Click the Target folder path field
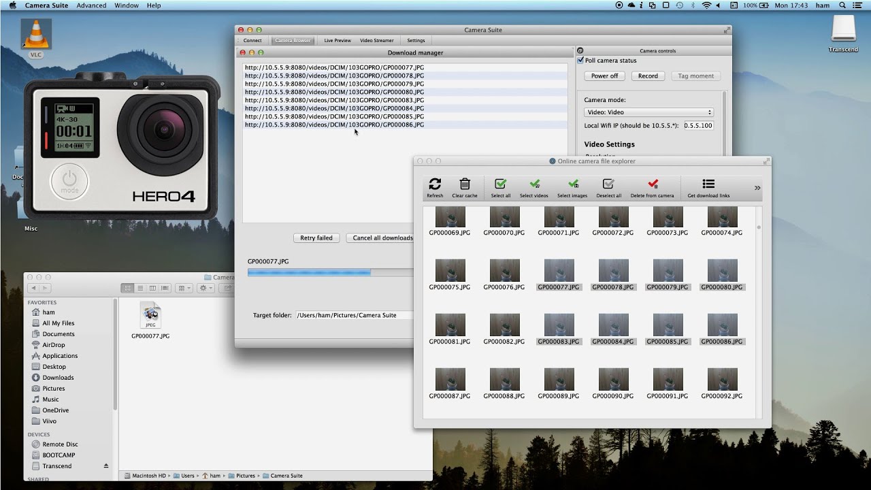The image size is (871, 490). pyautogui.click(x=354, y=315)
